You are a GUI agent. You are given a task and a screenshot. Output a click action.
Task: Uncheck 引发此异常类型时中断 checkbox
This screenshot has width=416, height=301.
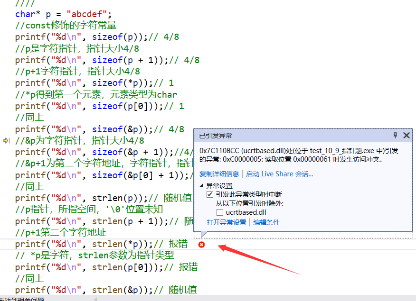(x=210, y=194)
